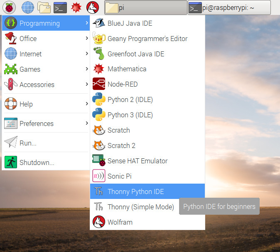Launch Geany Programmer's Editor text entry

pos(147,39)
